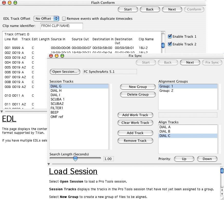
Task: Open the EDL Track Offset dropdown
Action: [46, 18]
